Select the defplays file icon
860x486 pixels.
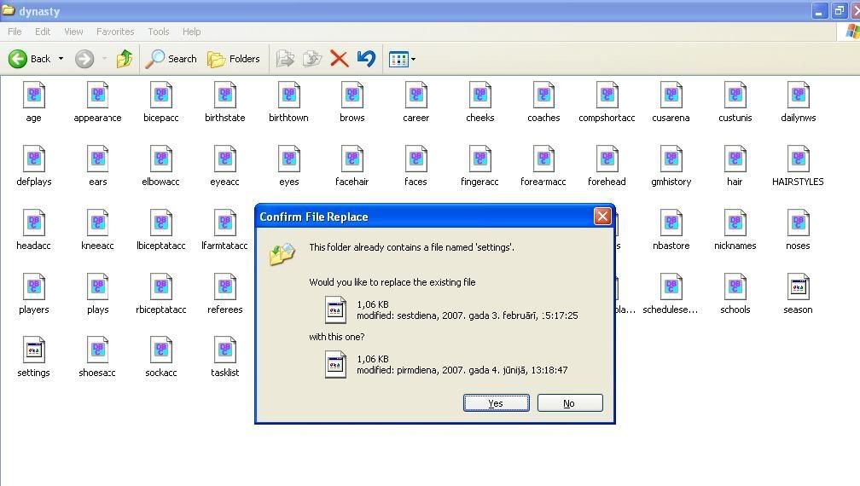[x=34, y=159]
